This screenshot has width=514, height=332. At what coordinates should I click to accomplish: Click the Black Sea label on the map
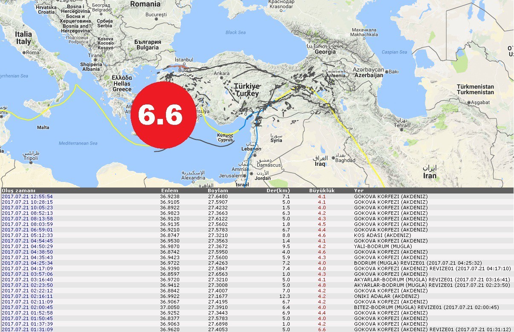point(235,32)
